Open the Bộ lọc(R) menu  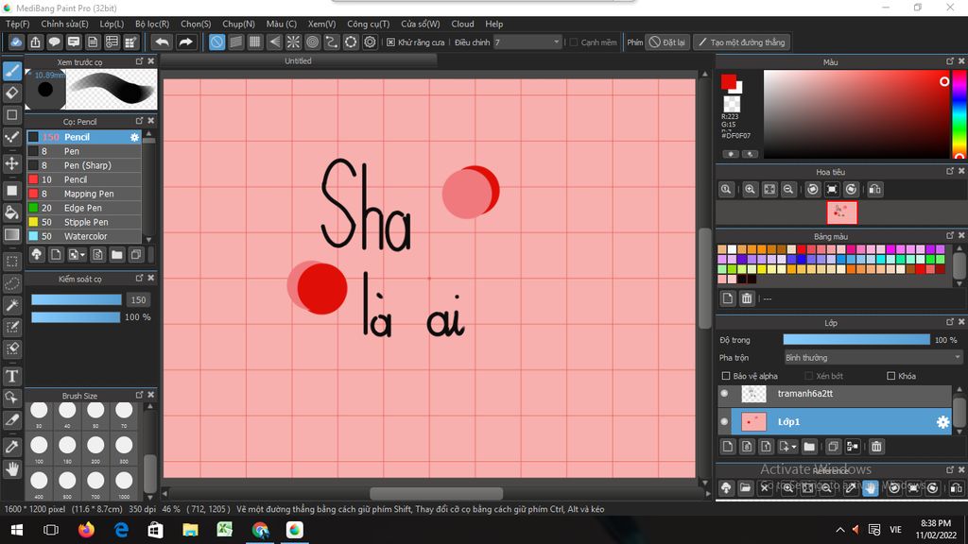click(152, 24)
